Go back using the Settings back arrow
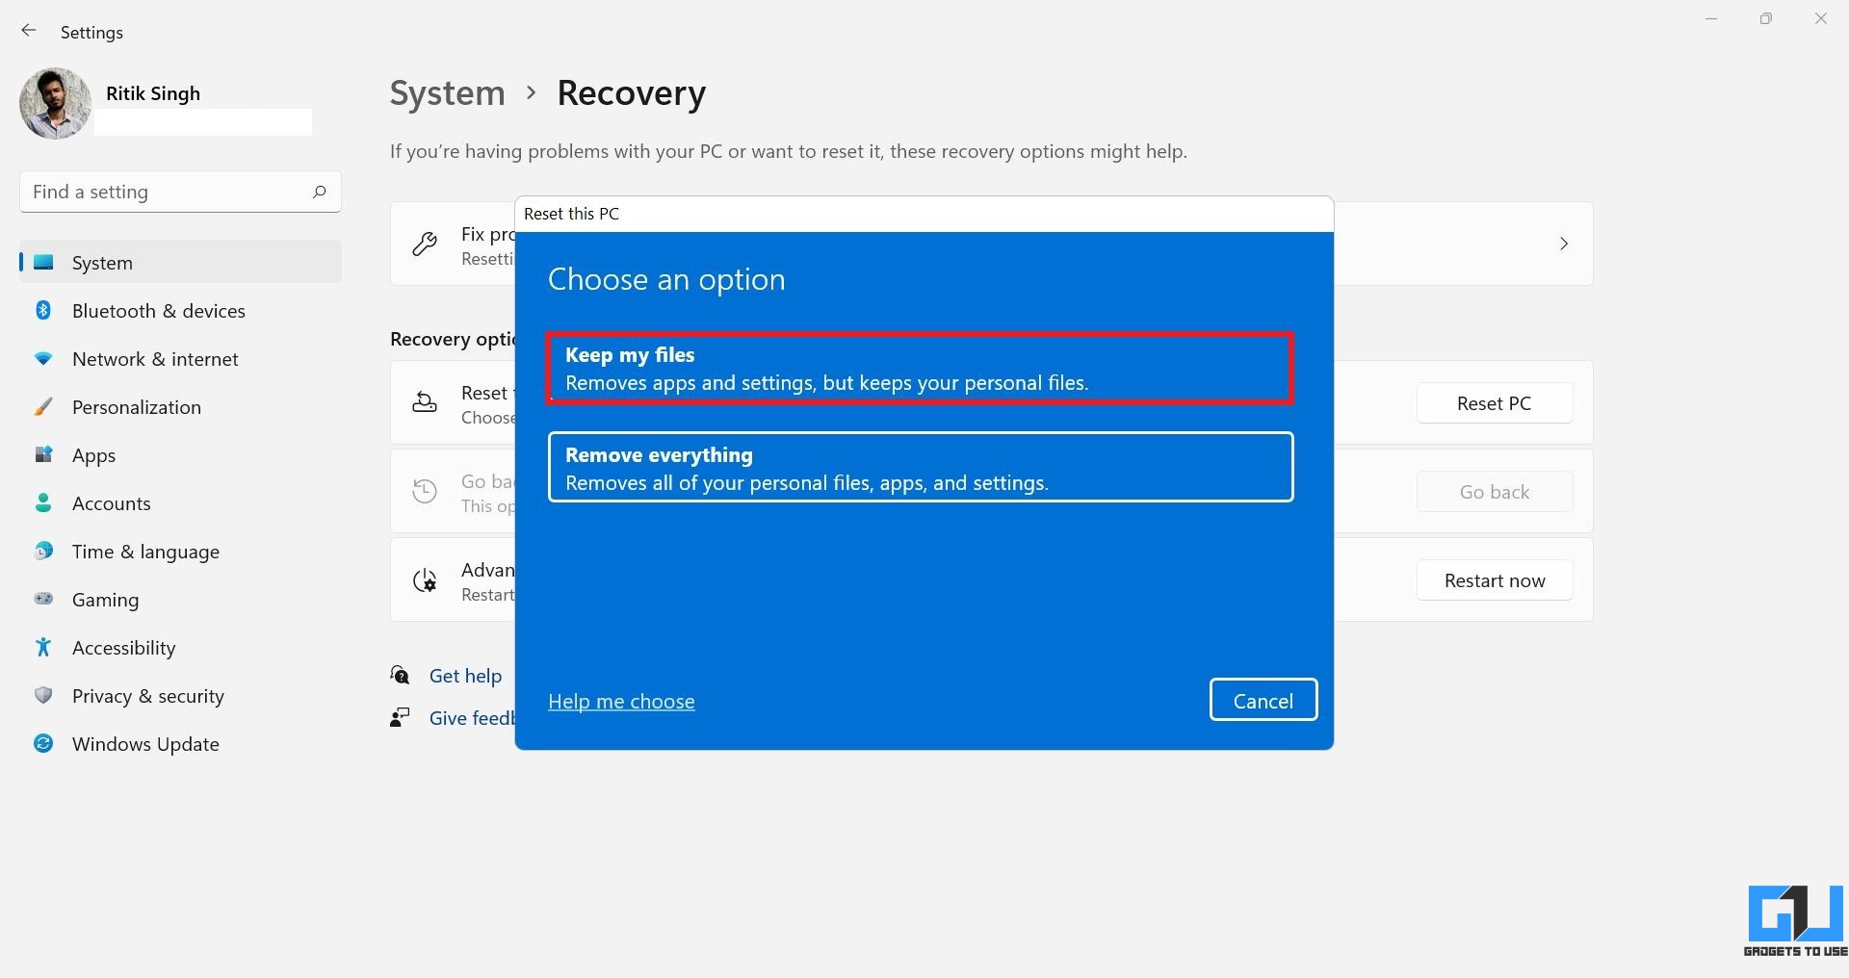1849x978 pixels. (29, 31)
